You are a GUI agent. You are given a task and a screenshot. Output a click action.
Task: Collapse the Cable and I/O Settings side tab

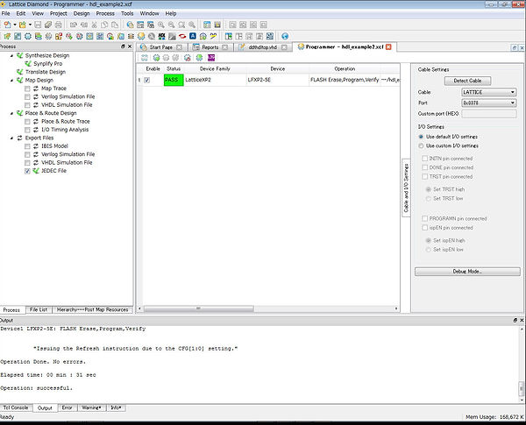[x=406, y=188]
